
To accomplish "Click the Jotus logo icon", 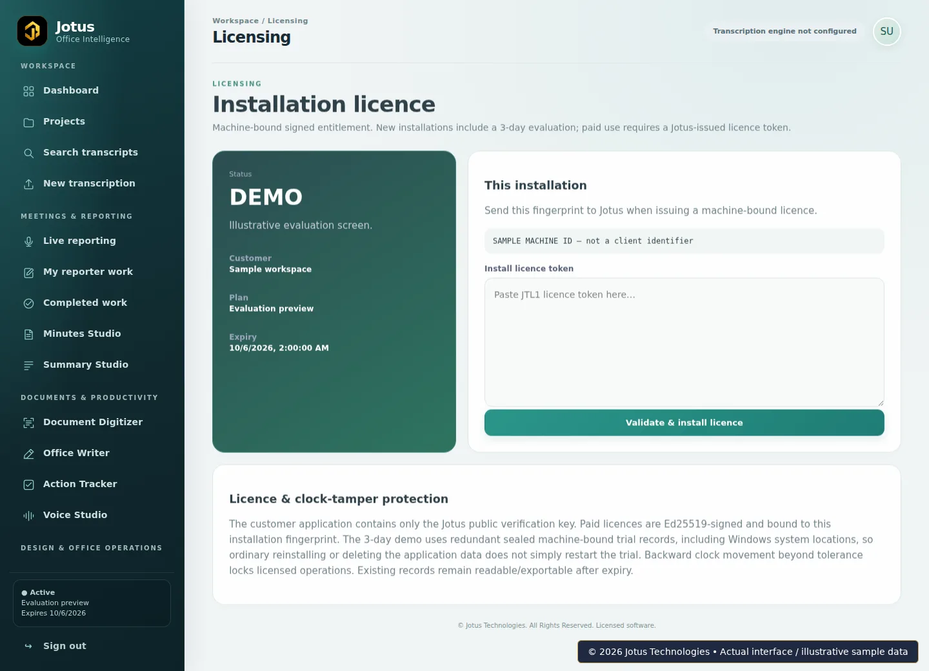I will (x=32, y=31).
